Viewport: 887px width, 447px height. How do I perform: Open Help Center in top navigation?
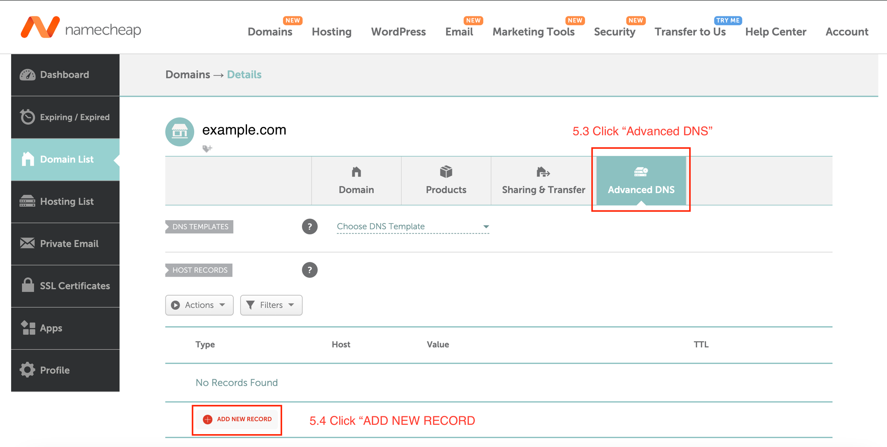pos(775,32)
